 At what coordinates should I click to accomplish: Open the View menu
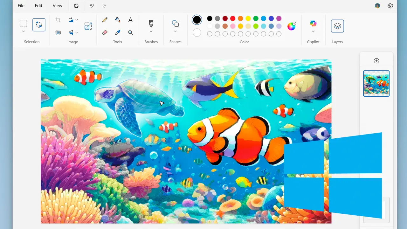click(x=58, y=6)
